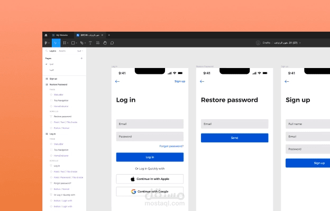Click the Sign up link in the Log in frame
This screenshot has width=330, height=211.
pos(180,81)
